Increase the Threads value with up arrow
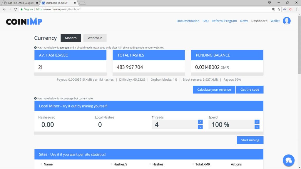This screenshot has height=169, width=301. click(x=200, y=122)
